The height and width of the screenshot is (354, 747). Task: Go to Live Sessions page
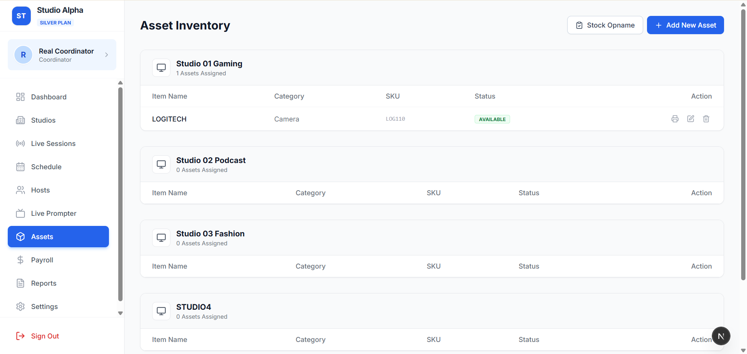53,144
